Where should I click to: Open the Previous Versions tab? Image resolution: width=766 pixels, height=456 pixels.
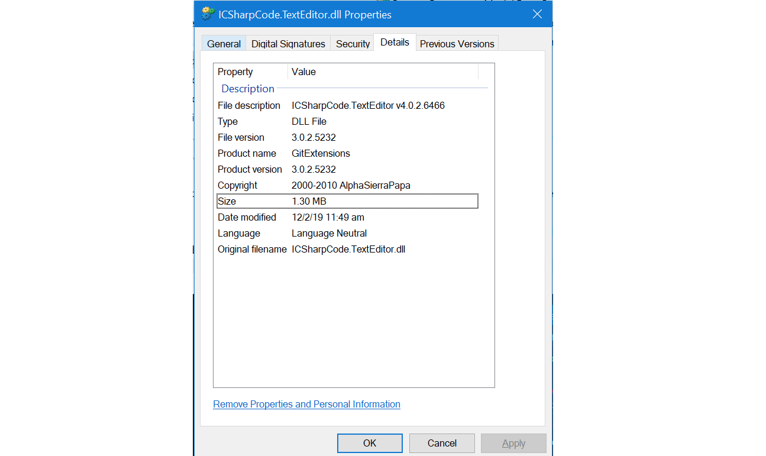457,43
